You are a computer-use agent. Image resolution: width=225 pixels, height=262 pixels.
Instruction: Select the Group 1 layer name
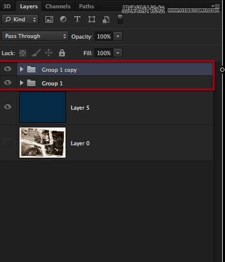[52, 84]
